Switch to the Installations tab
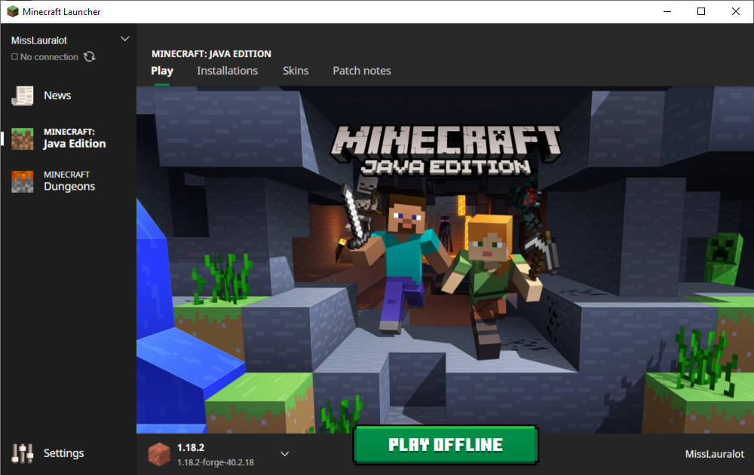Image resolution: width=754 pixels, height=475 pixels. (227, 71)
